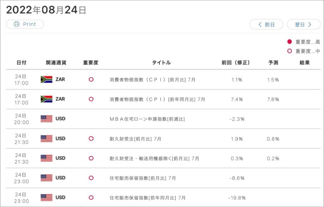Click South Africa flag beside CPI 前年同月比 row
324x207 pixels.
[47, 99]
